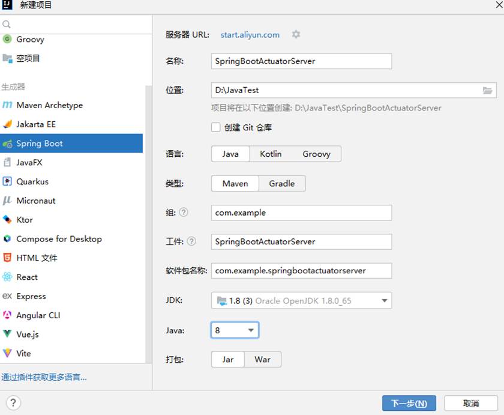This screenshot has width=504, height=415.
Task: Select Vite entry in list
Action: (71, 353)
